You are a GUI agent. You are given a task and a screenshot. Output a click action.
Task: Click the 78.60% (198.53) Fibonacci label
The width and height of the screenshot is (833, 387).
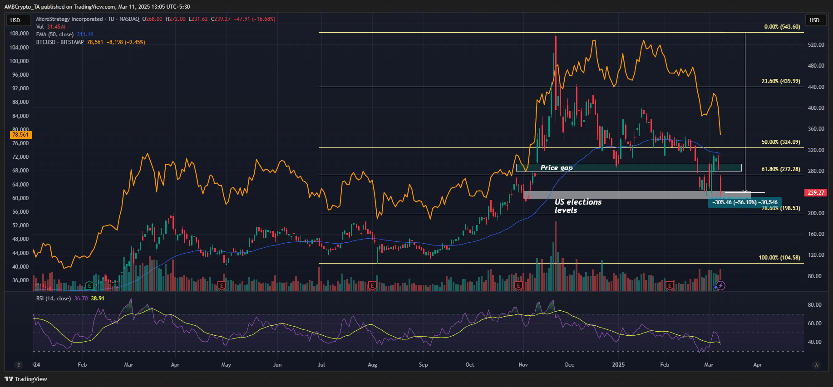(781, 208)
